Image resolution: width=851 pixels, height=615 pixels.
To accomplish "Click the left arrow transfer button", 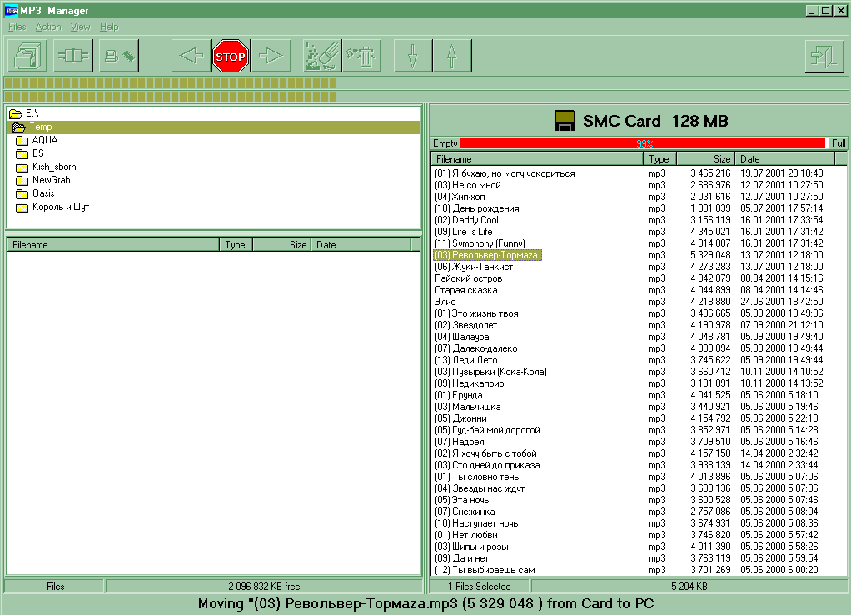I will tap(192, 57).
